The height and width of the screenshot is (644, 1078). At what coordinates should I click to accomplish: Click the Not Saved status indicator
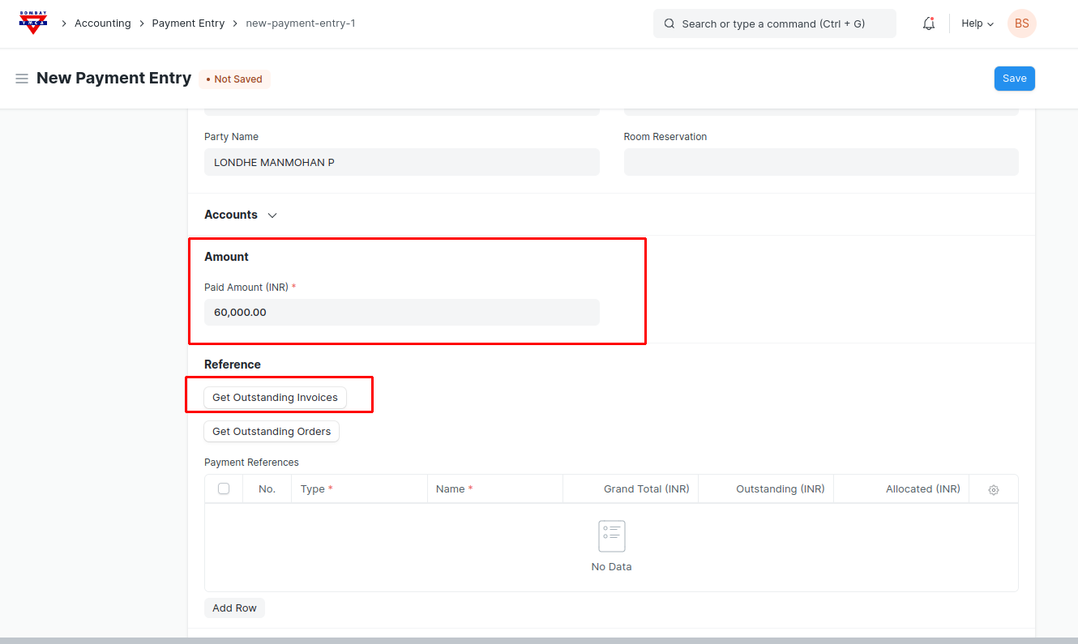[234, 79]
